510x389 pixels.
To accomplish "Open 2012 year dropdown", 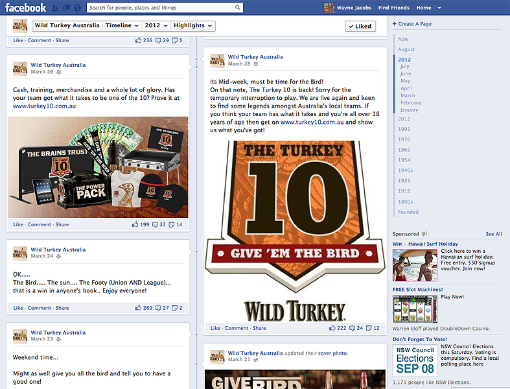I will coord(156,26).
